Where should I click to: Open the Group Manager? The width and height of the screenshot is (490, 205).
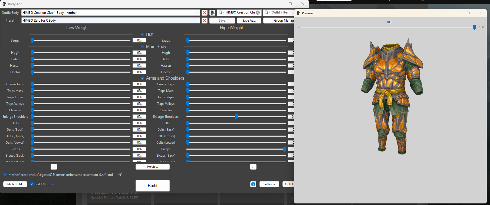pos(279,21)
